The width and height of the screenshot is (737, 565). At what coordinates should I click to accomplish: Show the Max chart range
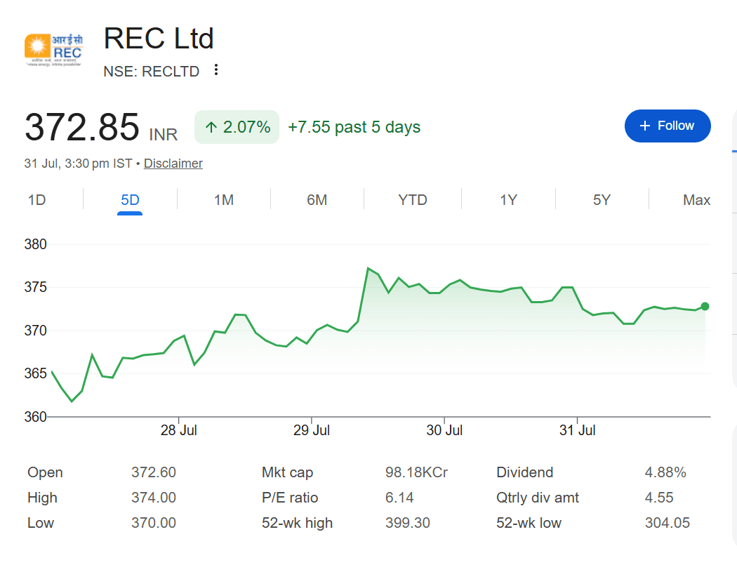point(696,200)
